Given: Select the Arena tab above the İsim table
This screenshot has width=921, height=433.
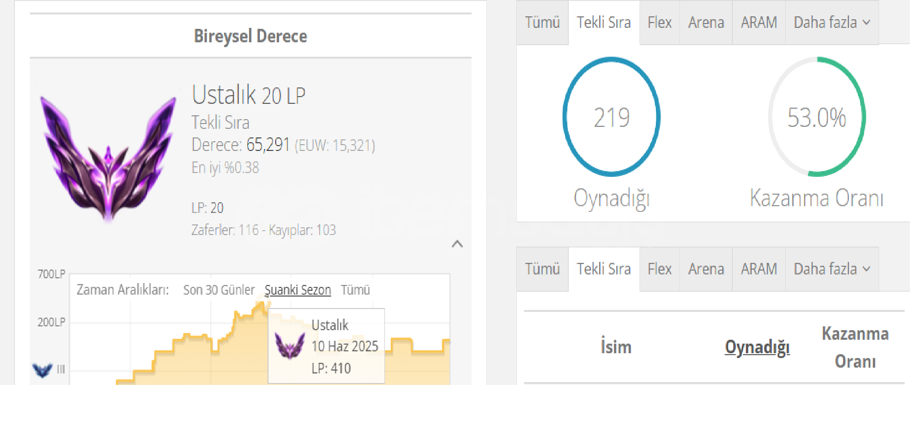Looking at the screenshot, I should tap(705, 269).
